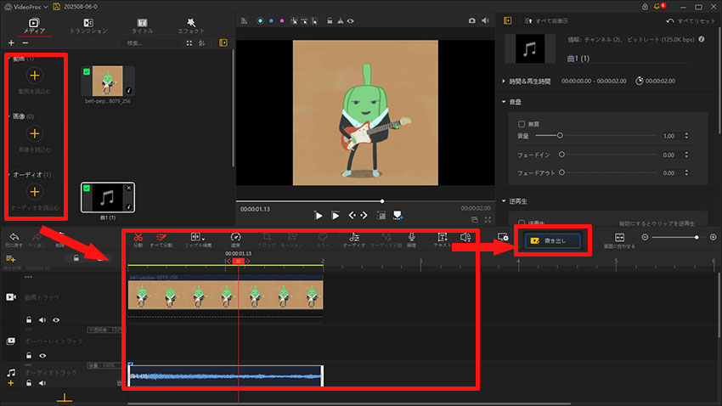Click the media library search field
The height and width of the screenshot is (406, 722).
pos(152,42)
